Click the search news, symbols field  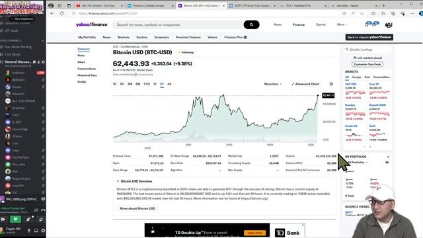178,24
